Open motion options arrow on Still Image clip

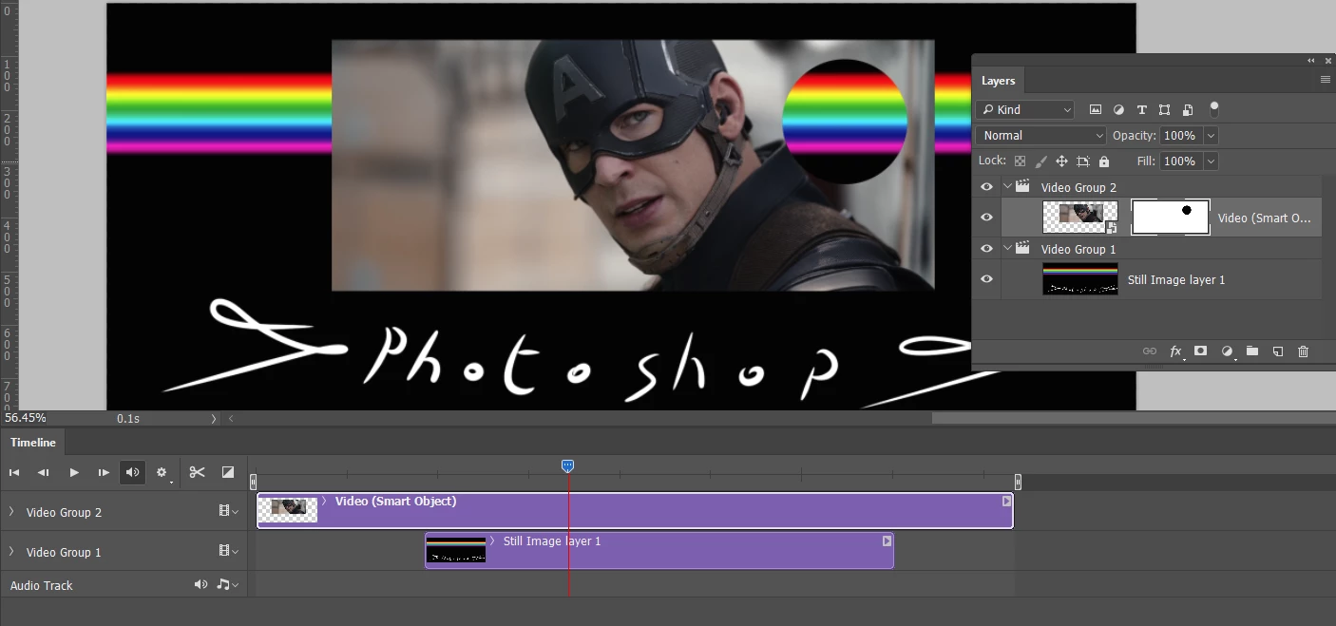point(887,541)
